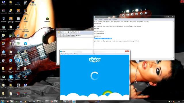Open Metro Last Light desktop shortcut
184x103 pixels.
(11, 70)
